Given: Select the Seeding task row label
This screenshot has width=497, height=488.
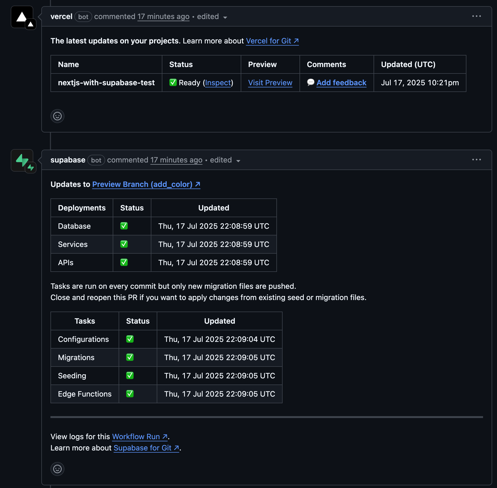Looking at the screenshot, I should 72,376.
